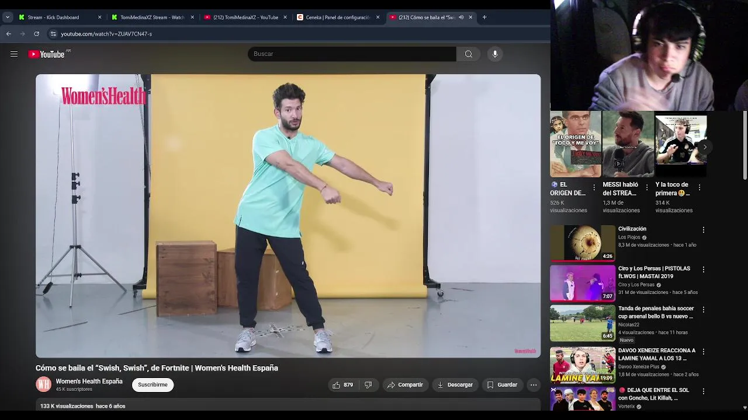Close the Ceneka tab
Image resolution: width=748 pixels, height=420 pixels.
pos(378,17)
